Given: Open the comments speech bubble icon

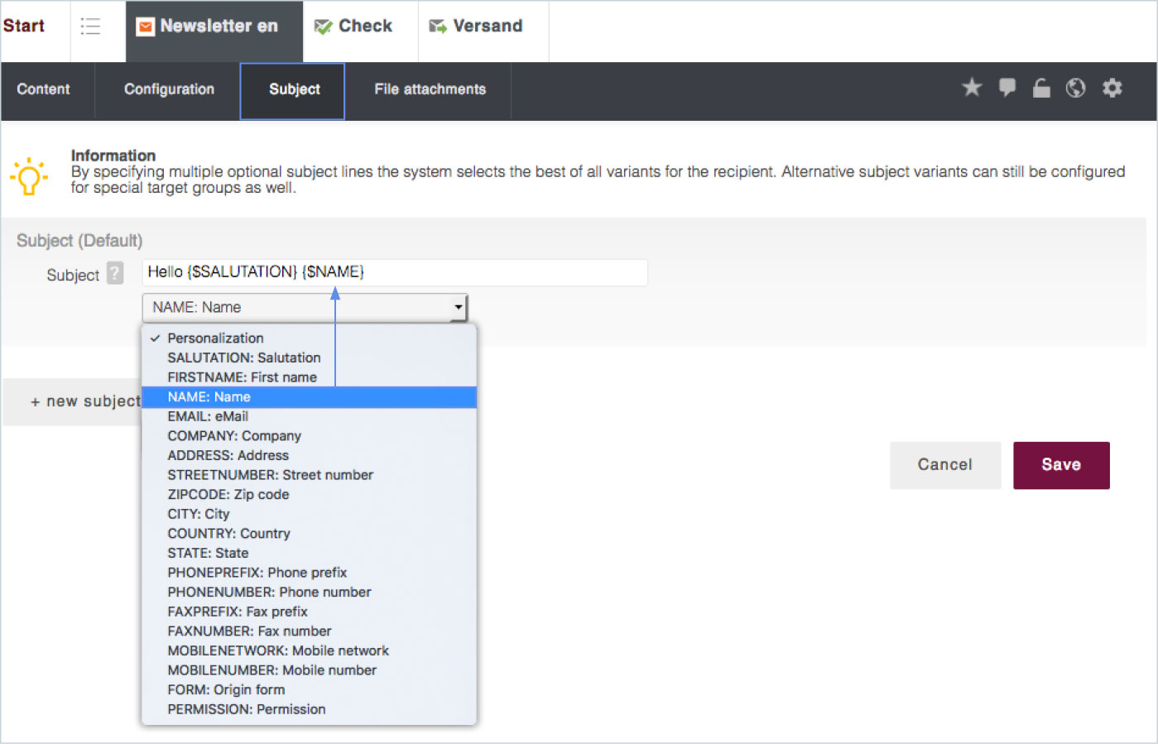Looking at the screenshot, I should coord(1007,88).
